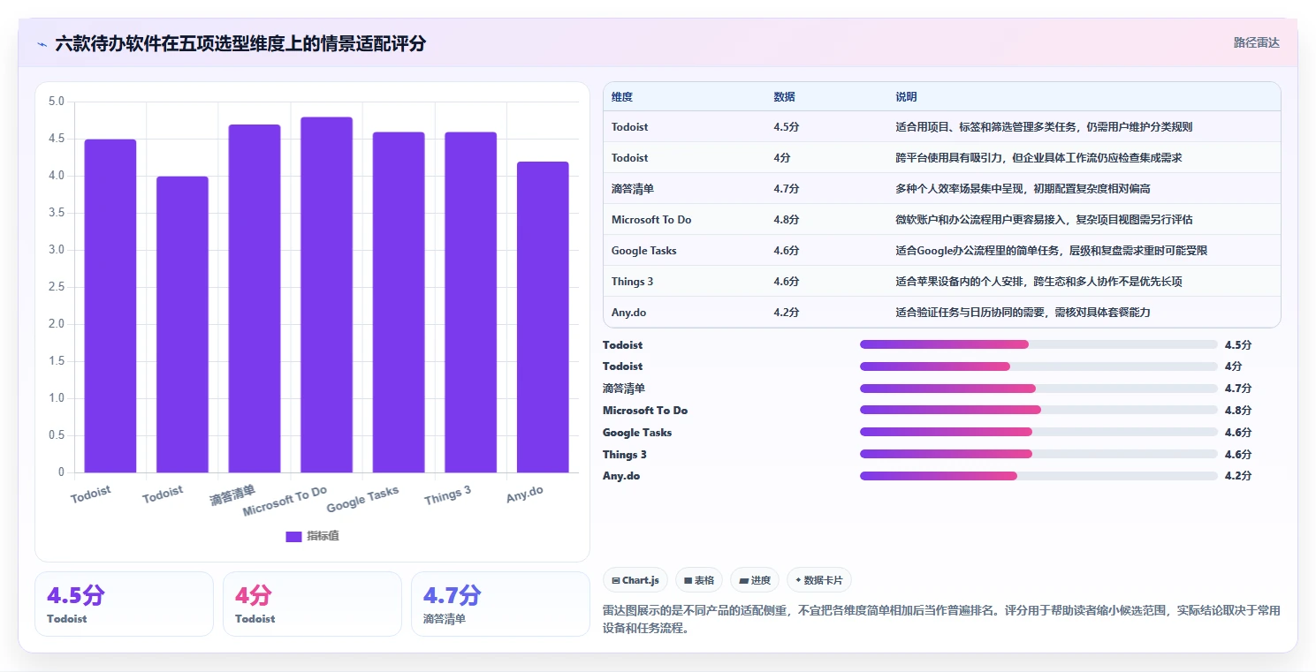Click the page title 六款待办软件在五项选型维度上的情景适配评分
Image resolution: width=1316 pixels, height=672 pixels.
point(240,43)
